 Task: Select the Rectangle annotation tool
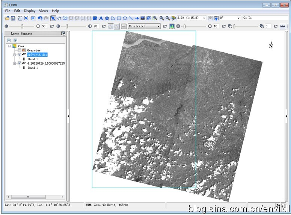[119, 18]
